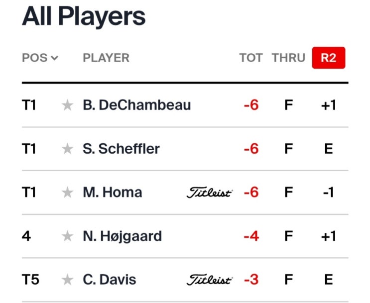Open Titleist logo in M. Homa row
Image resolution: width=370 pixels, height=303 pixels.
[x=210, y=193]
